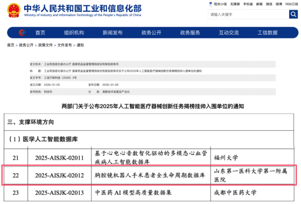The width and height of the screenshot is (301, 204).
Task: Click the 成文日期 2026-01-05 value
Action: click(x=52, y=85)
